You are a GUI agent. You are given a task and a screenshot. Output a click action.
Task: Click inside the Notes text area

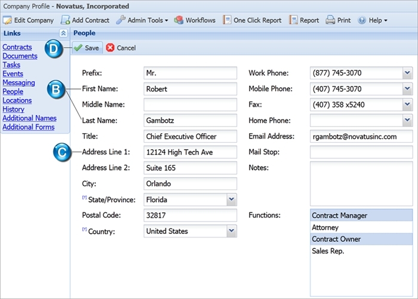point(361,184)
